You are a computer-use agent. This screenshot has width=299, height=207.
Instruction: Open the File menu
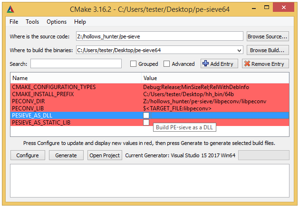pyautogui.click(x=14, y=22)
